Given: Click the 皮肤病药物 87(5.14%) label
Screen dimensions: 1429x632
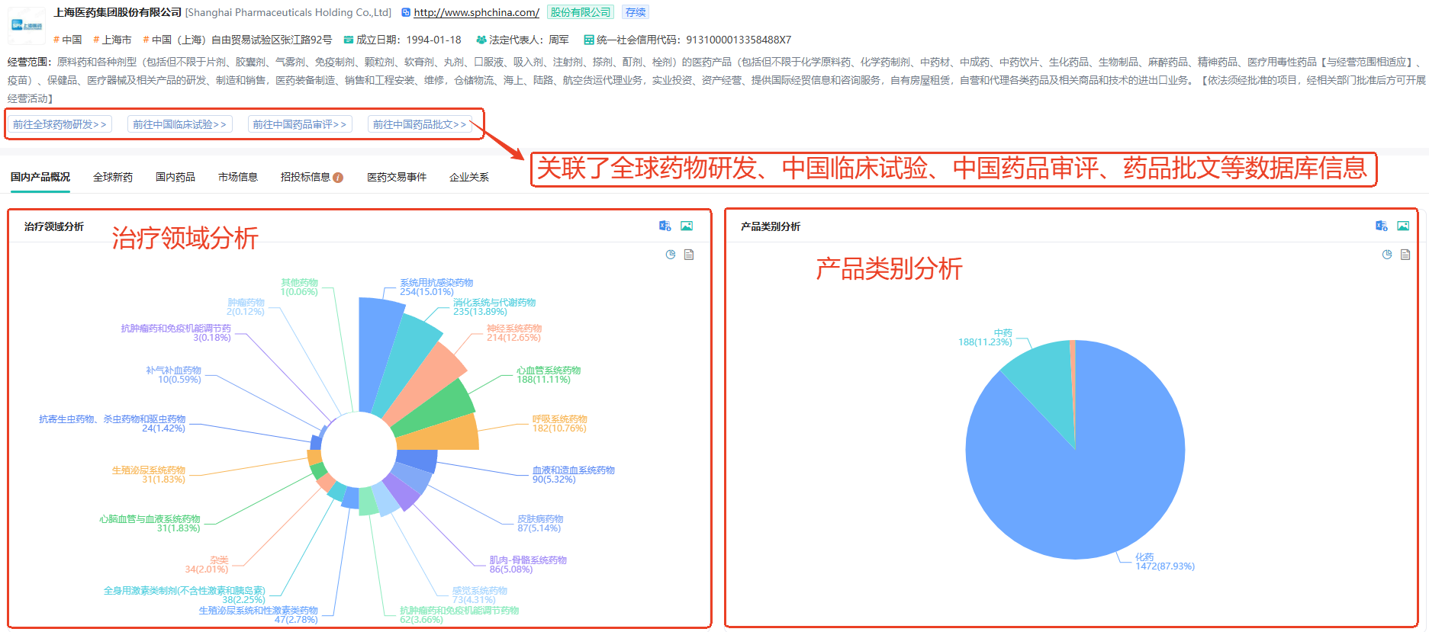Looking at the screenshot, I should 540,524.
